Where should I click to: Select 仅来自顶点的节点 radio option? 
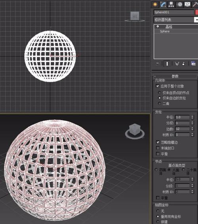[x=159, y=93]
